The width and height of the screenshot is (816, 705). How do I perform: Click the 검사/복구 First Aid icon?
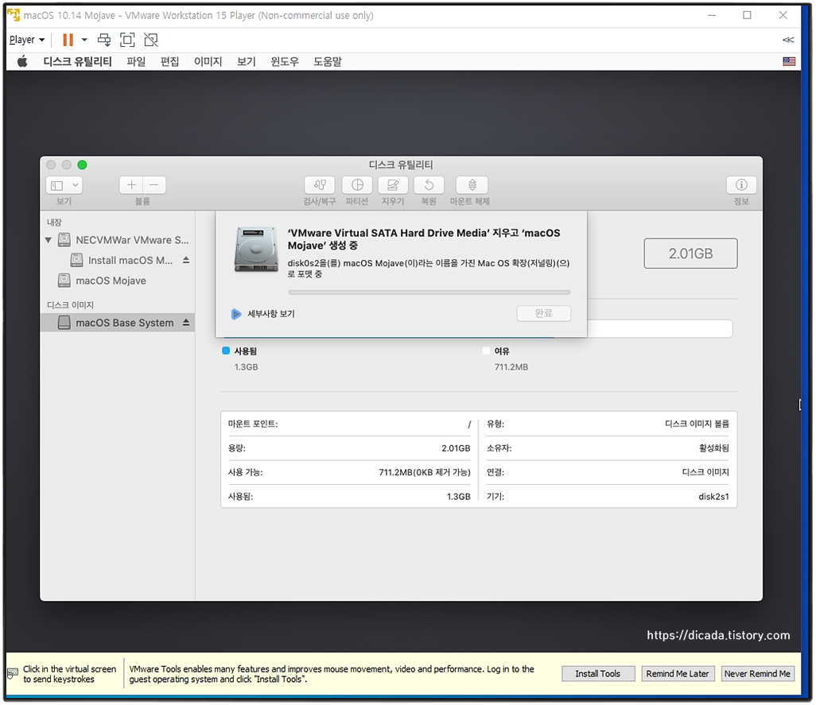coord(320,185)
